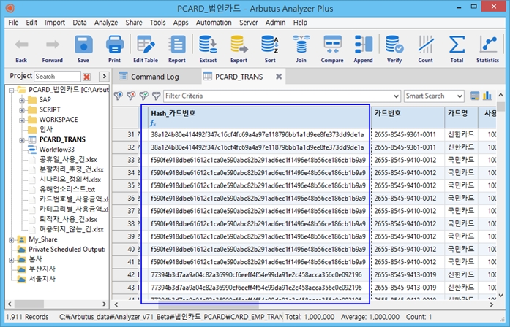Select 시나리오_정의서.xlsx file

[70, 180]
